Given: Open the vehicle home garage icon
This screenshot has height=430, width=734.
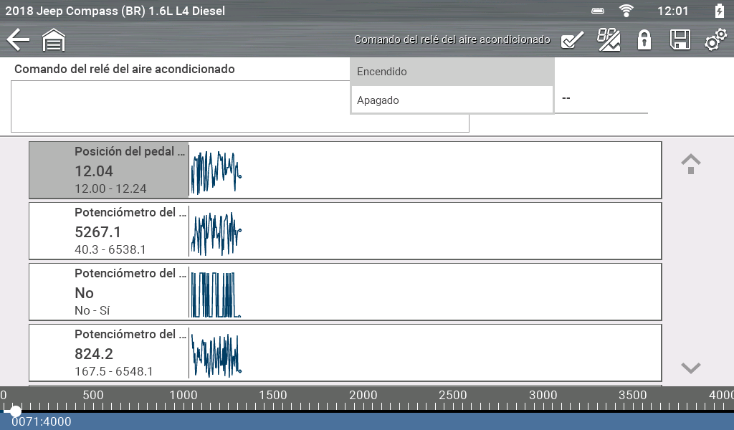Looking at the screenshot, I should tap(54, 40).
